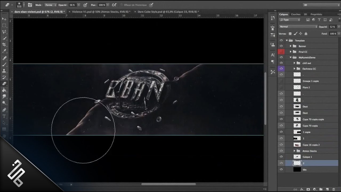Lock transparent pixels icon
This screenshot has height=192, width=341.
[290, 34]
